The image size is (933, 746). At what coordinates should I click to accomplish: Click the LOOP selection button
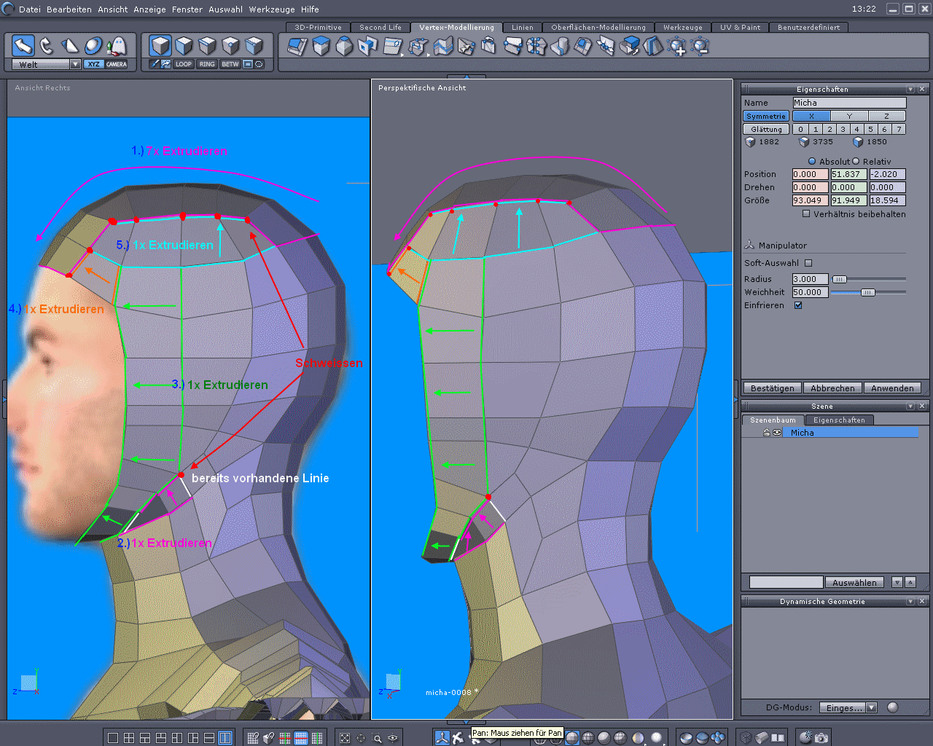[x=184, y=64]
